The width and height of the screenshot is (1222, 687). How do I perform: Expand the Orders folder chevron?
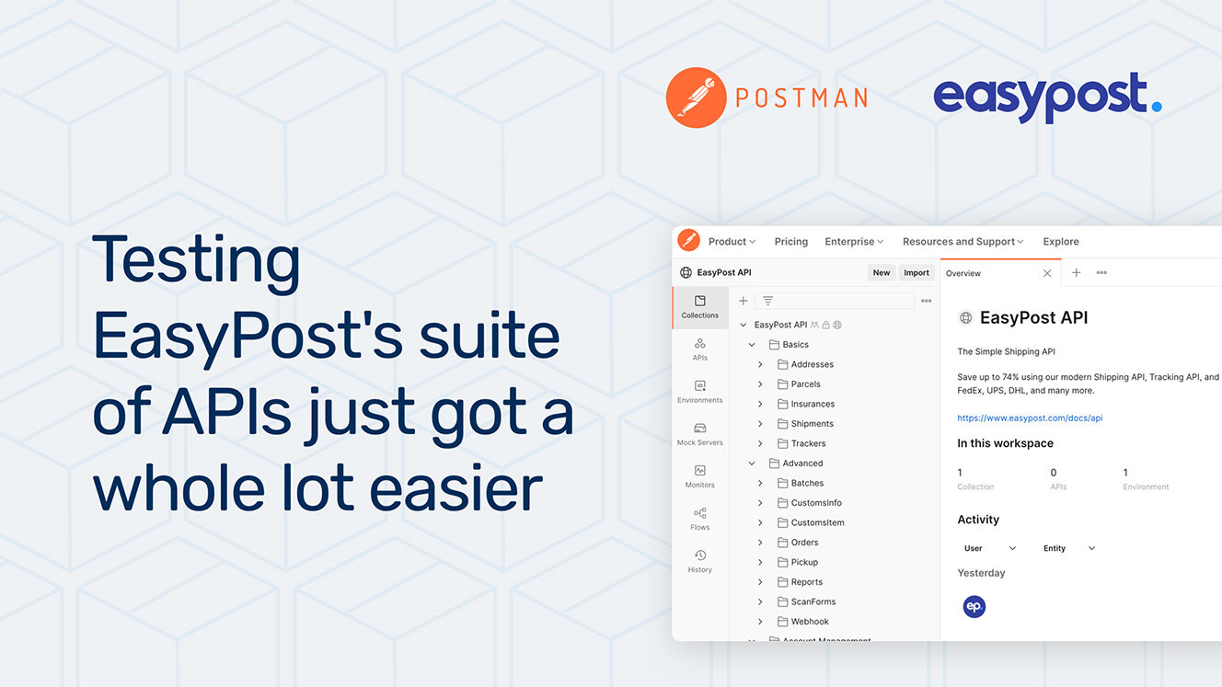click(760, 543)
